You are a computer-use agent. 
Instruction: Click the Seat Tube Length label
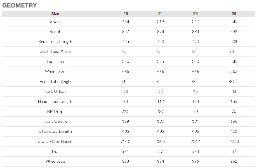55,42
